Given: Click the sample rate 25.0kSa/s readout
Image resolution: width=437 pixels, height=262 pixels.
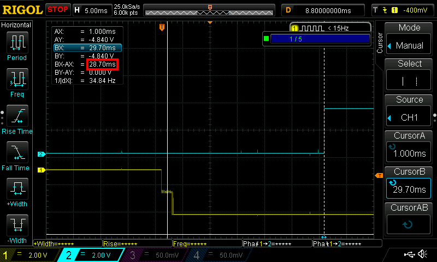Looking at the screenshot, I should tap(127, 7).
